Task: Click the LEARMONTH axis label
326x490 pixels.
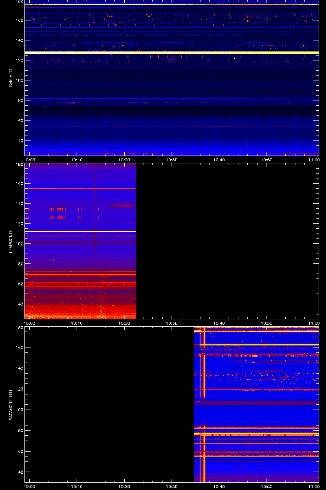Action: (x=11, y=241)
